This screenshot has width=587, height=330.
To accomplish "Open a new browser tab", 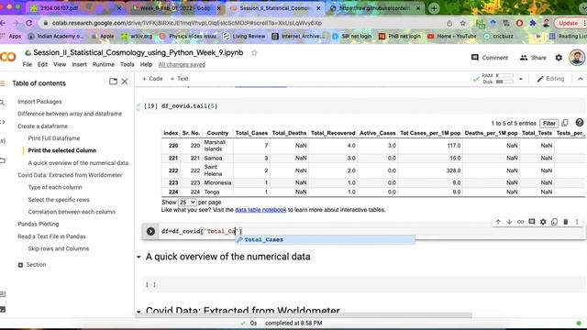I will click(x=434, y=8).
